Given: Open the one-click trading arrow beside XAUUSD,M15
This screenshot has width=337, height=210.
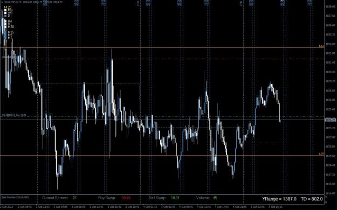Looking at the screenshot, I should pos(2,2).
